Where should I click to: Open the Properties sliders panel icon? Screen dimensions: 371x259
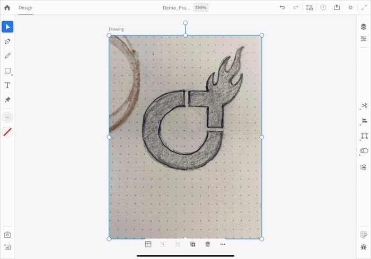click(x=364, y=39)
